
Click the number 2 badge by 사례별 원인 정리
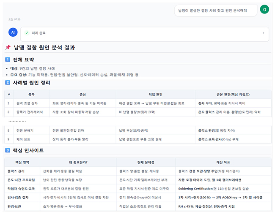tap(8, 83)
